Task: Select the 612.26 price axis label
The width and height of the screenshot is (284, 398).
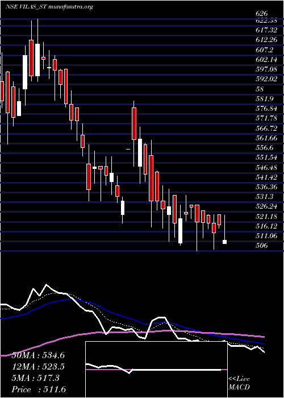Action: tap(266, 40)
